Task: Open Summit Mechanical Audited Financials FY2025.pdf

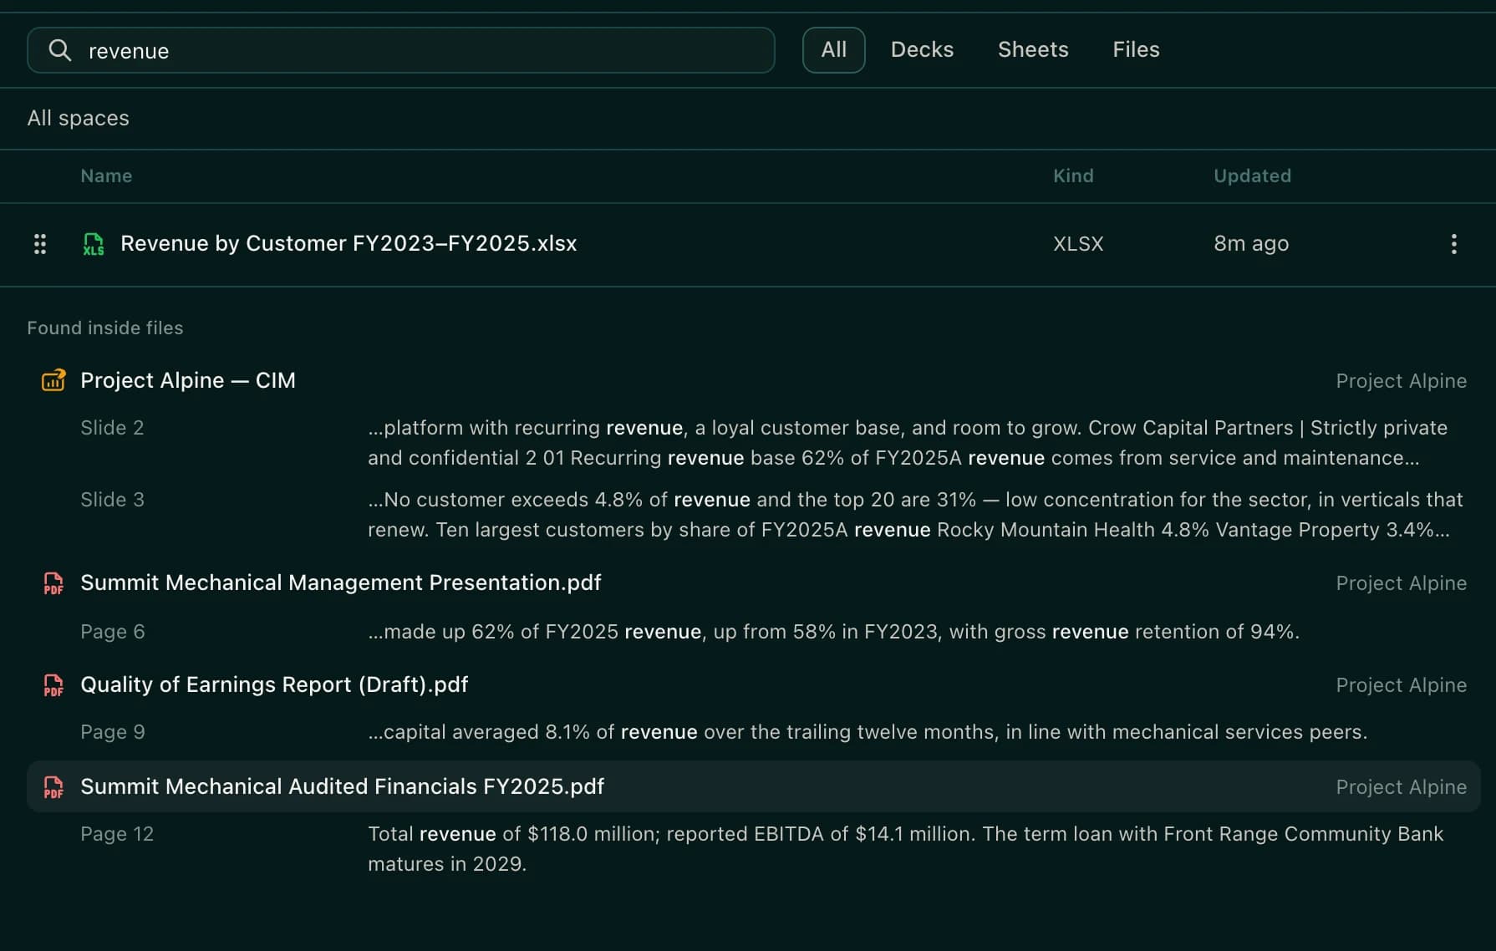Action: [342, 787]
